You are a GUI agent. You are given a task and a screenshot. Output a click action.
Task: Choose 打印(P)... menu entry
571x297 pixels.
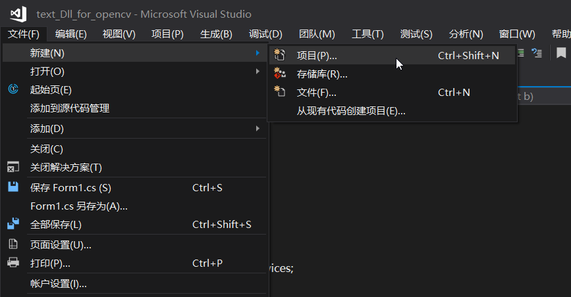tap(135, 263)
